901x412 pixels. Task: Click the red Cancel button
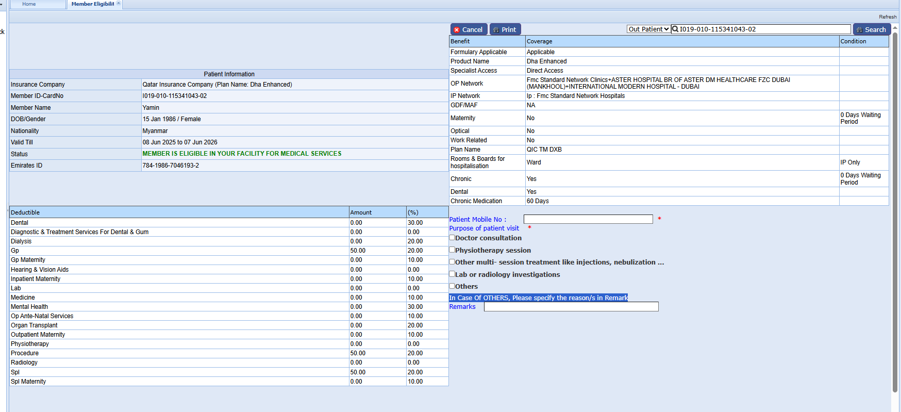[x=469, y=29]
